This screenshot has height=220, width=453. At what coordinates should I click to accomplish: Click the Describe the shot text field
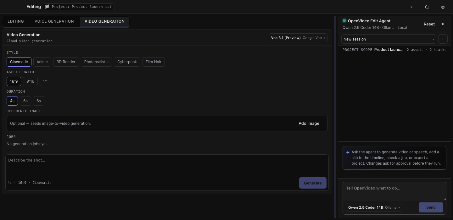[167, 166]
